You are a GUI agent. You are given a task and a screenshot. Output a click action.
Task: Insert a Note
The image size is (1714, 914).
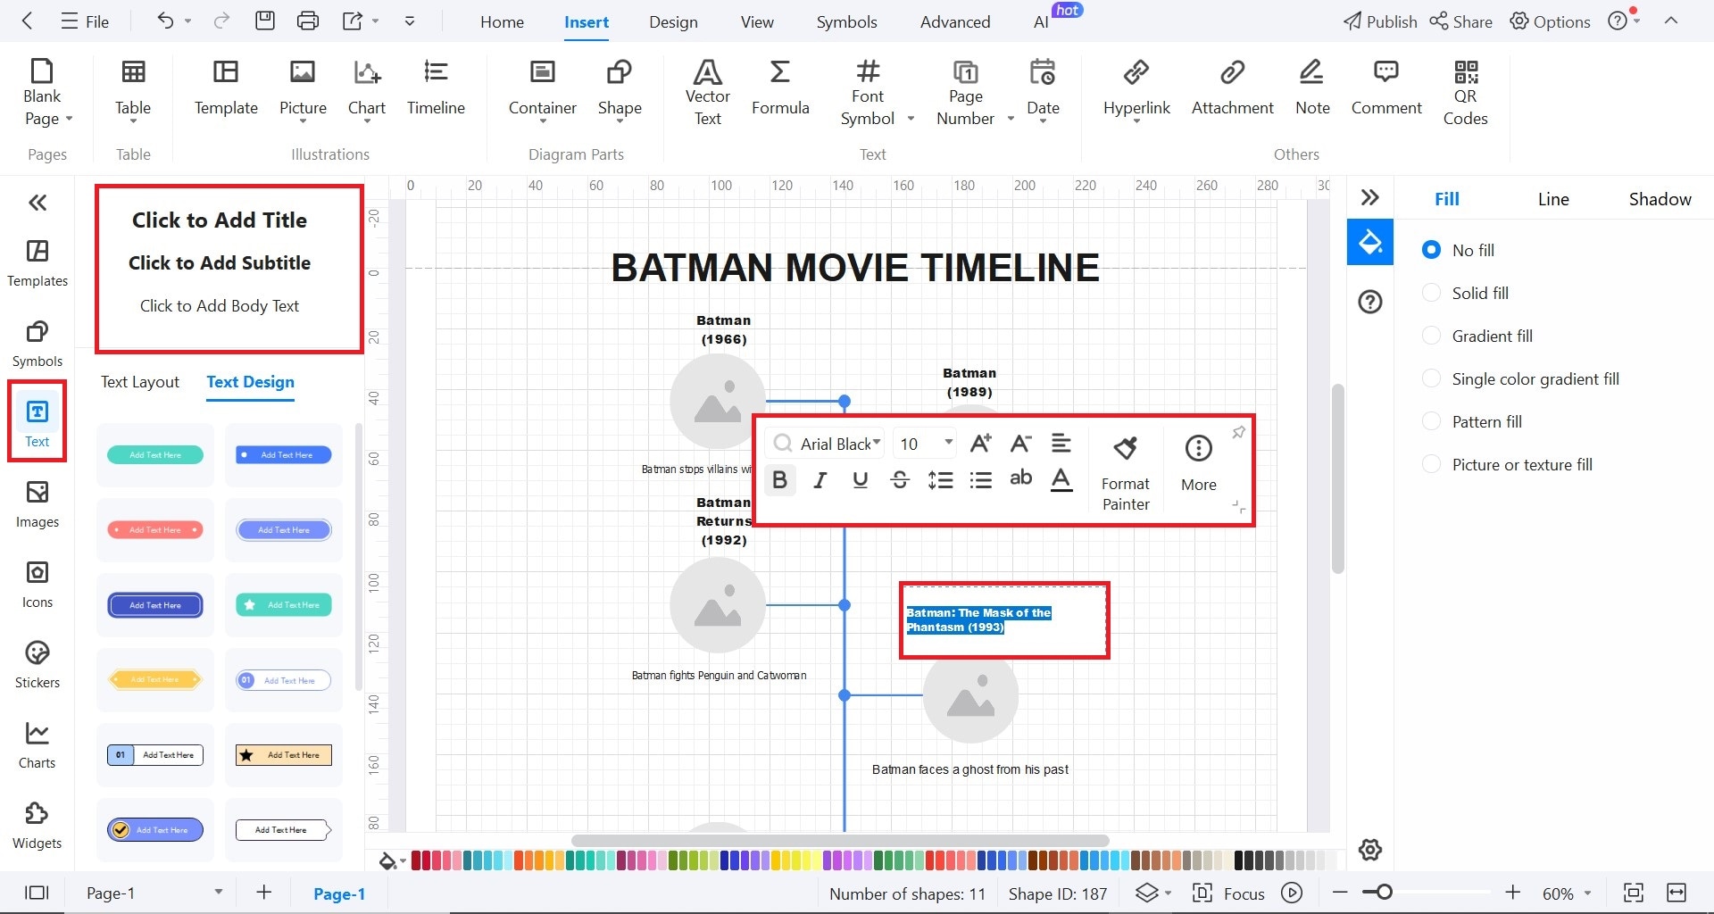(1312, 87)
